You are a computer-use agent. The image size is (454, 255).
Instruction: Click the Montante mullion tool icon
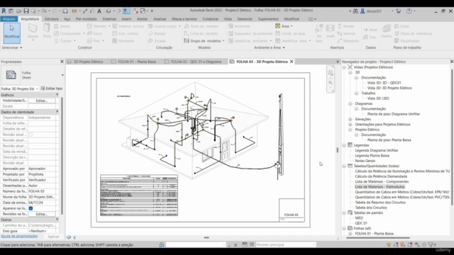coord(115,41)
